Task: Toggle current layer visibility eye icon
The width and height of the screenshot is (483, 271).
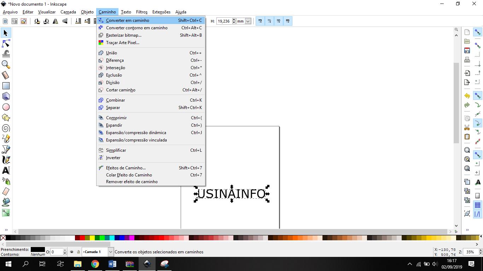Action: click(x=72, y=252)
